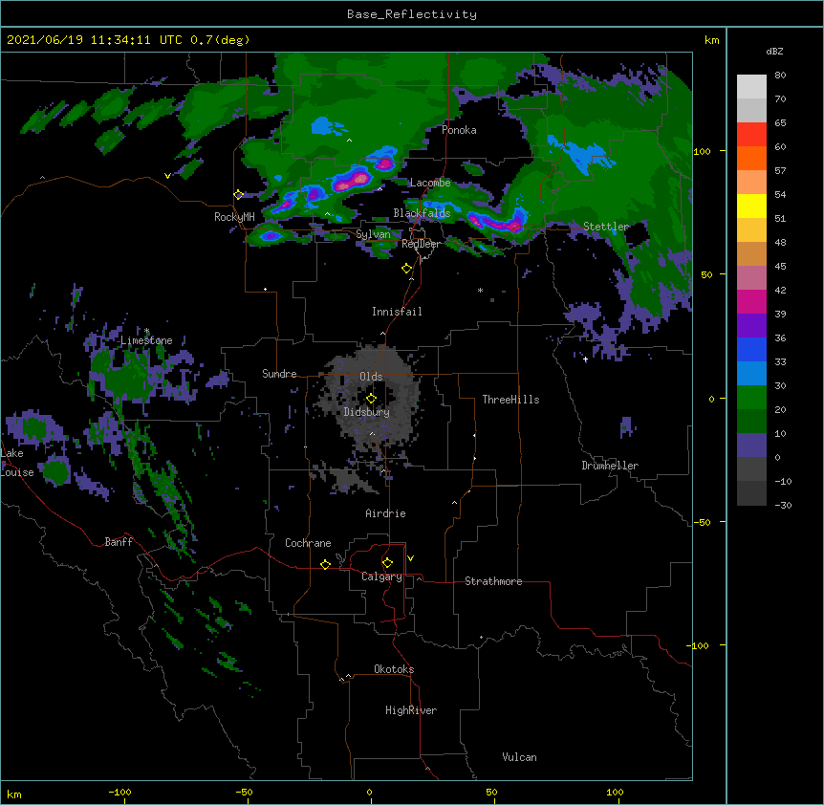824x805 pixels.
Task: Click the Didsbury city label
Action: click(366, 412)
